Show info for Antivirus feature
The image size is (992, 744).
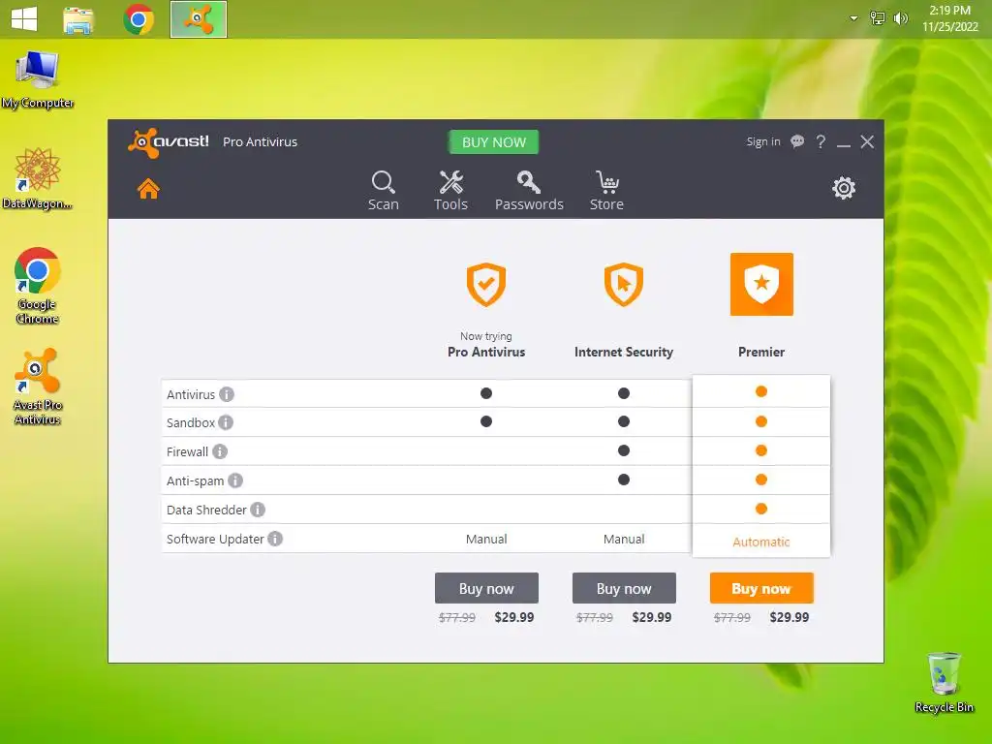(227, 395)
